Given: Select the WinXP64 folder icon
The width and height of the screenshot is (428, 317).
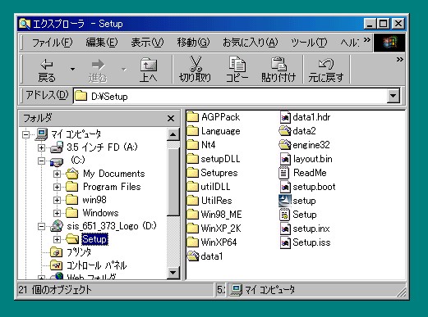Looking at the screenshot, I should coord(192,242).
